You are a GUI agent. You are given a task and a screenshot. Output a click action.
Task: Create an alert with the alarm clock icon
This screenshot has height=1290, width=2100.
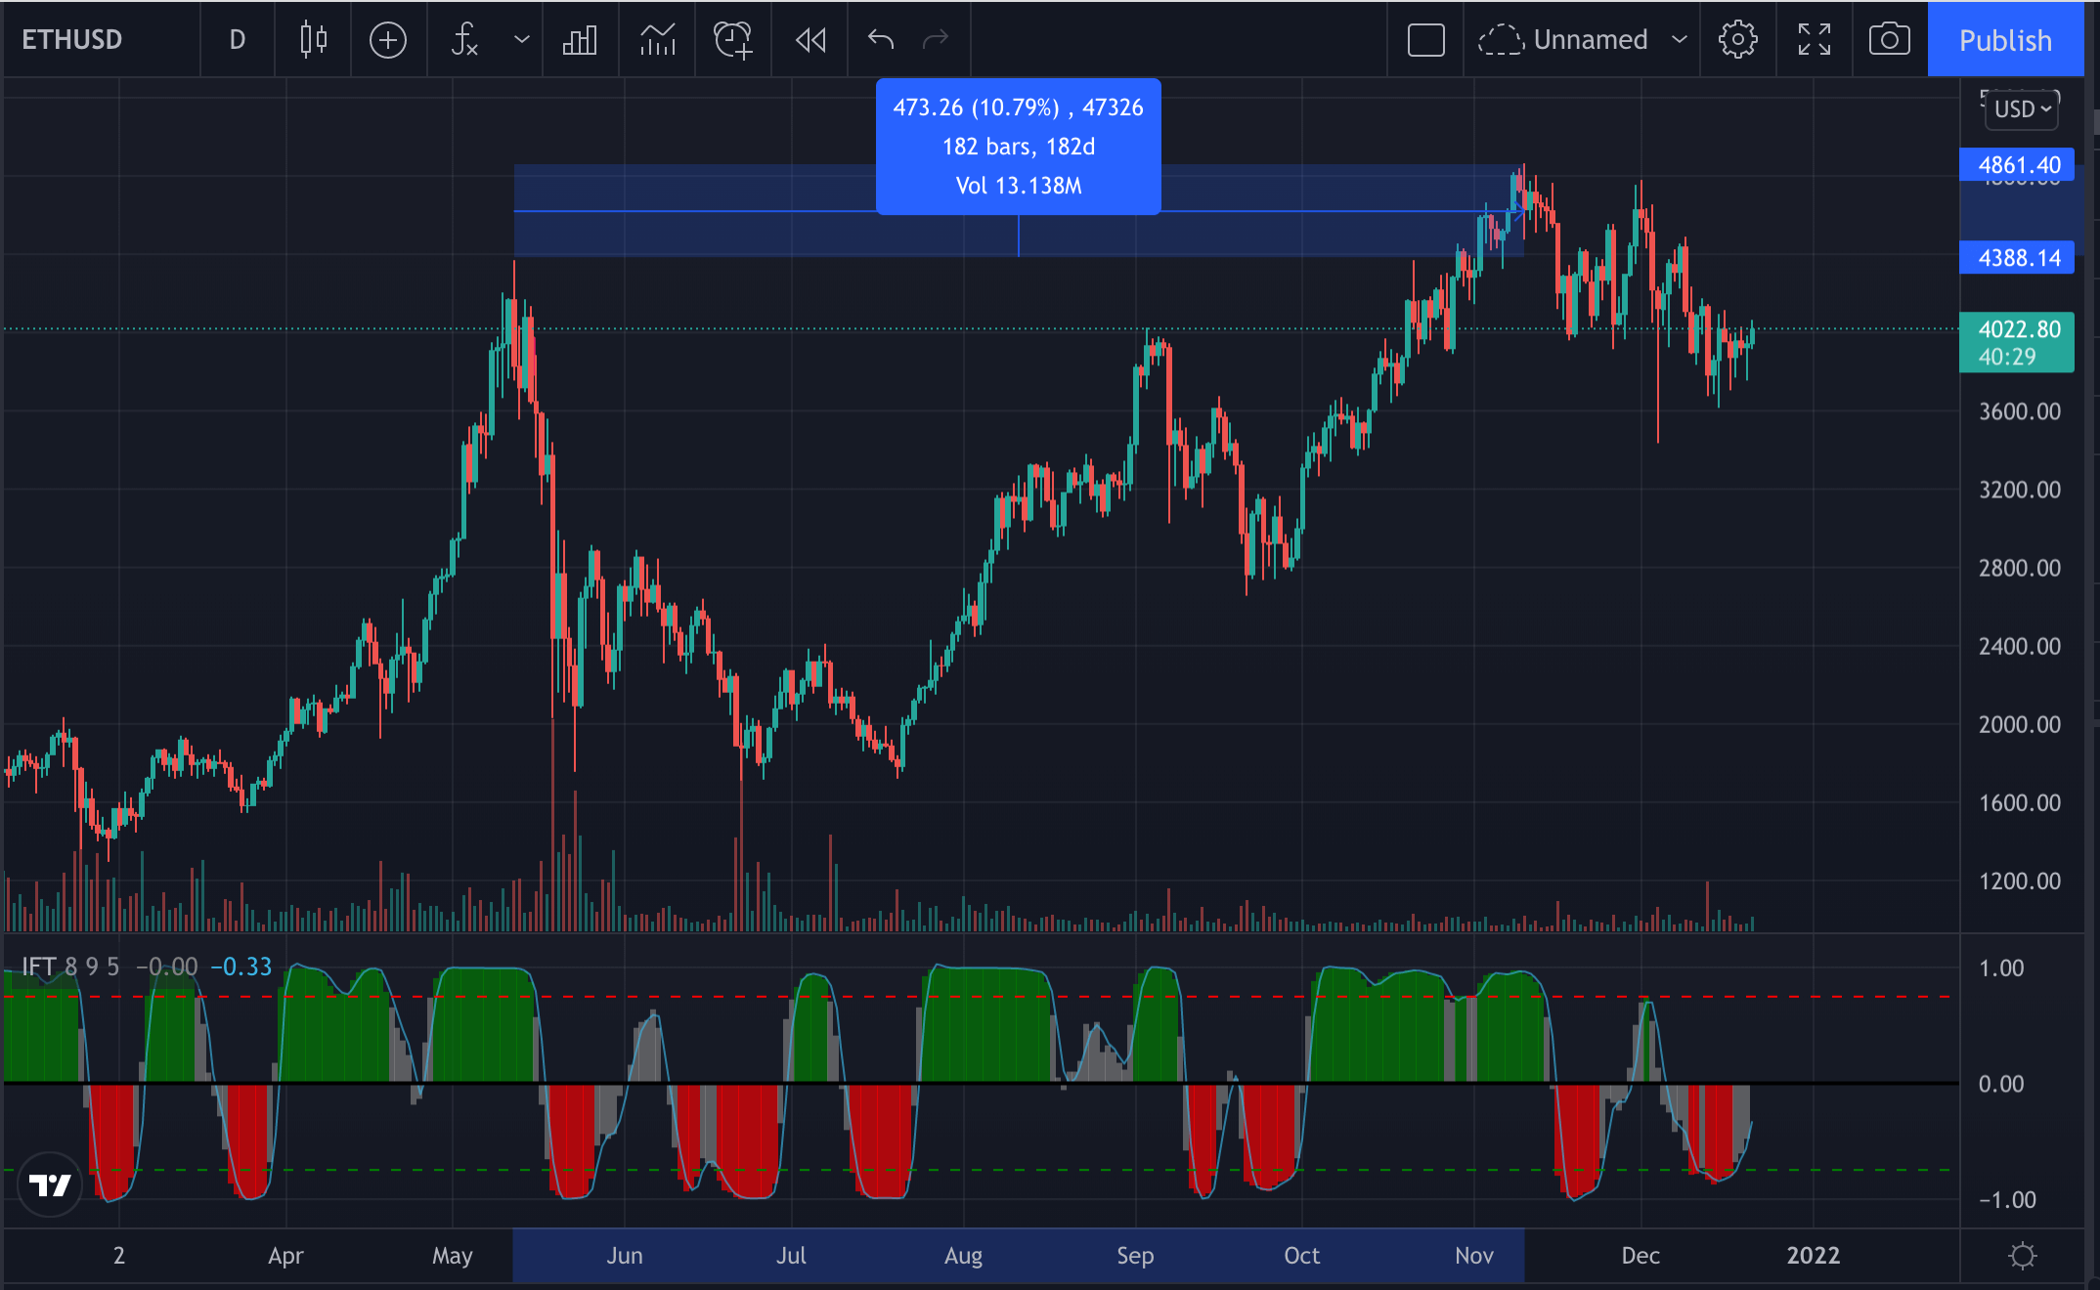[x=733, y=40]
